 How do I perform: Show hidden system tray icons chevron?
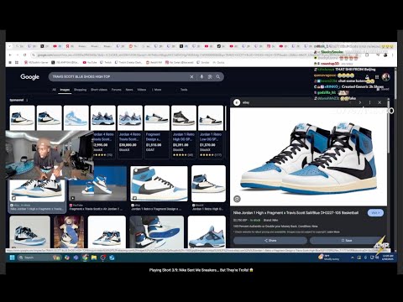tap(352, 258)
